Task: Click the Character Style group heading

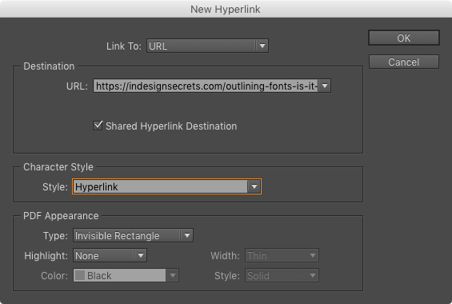Action: coord(58,167)
